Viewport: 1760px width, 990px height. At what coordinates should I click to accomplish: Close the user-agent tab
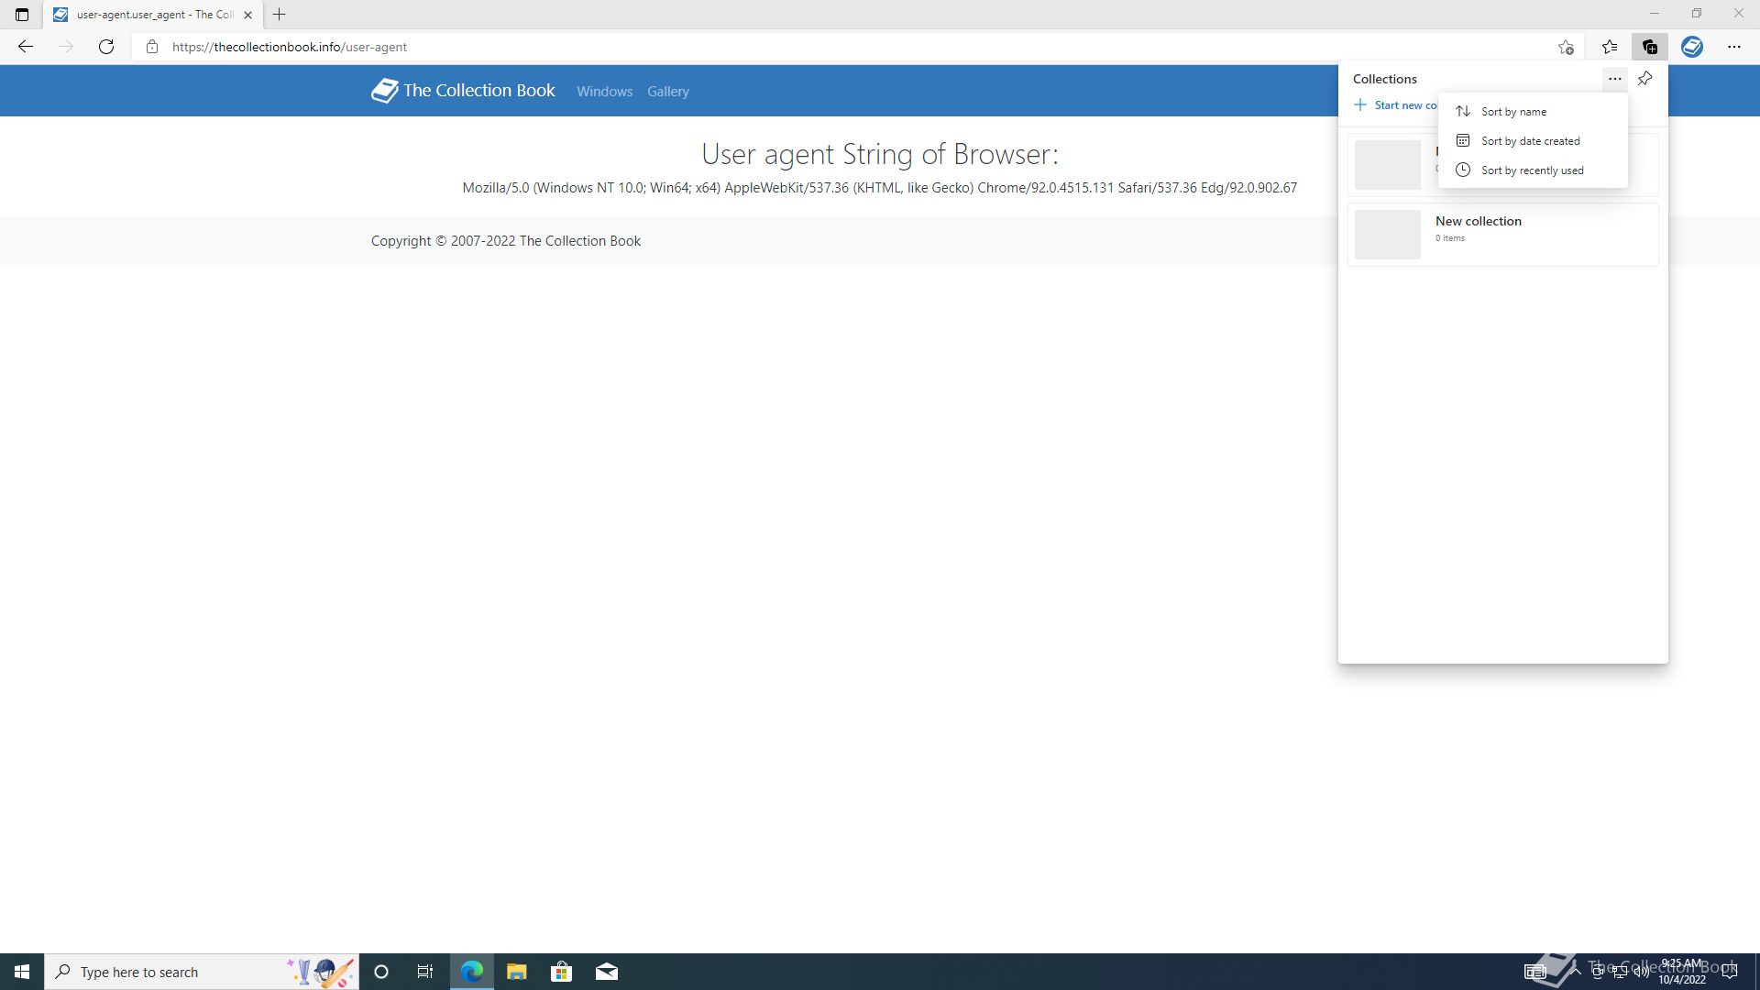pyautogui.click(x=247, y=15)
